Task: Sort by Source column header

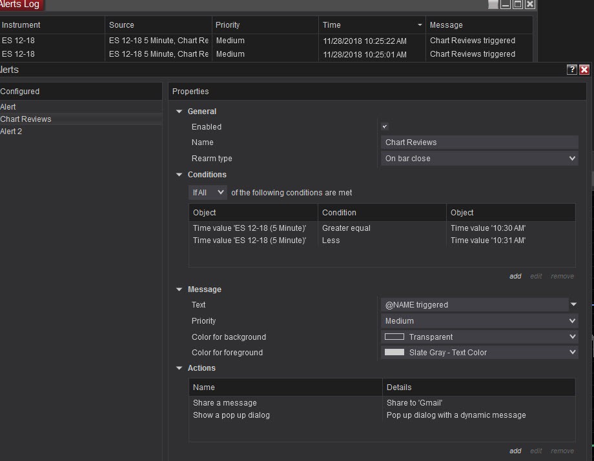Action: [x=158, y=25]
